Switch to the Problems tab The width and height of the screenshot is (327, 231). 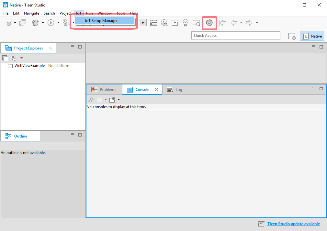point(104,90)
